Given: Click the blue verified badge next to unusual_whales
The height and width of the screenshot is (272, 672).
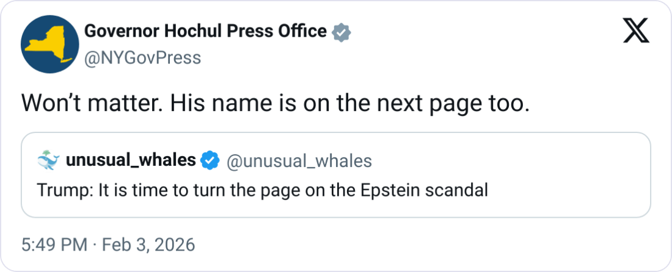Looking at the screenshot, I should [211, 160].
